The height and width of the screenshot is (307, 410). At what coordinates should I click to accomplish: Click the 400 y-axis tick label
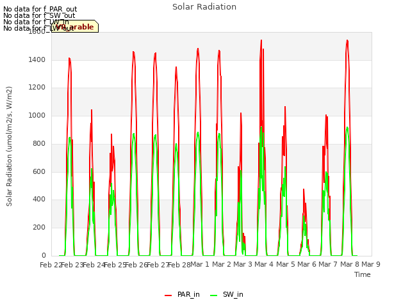coord(39,200)
